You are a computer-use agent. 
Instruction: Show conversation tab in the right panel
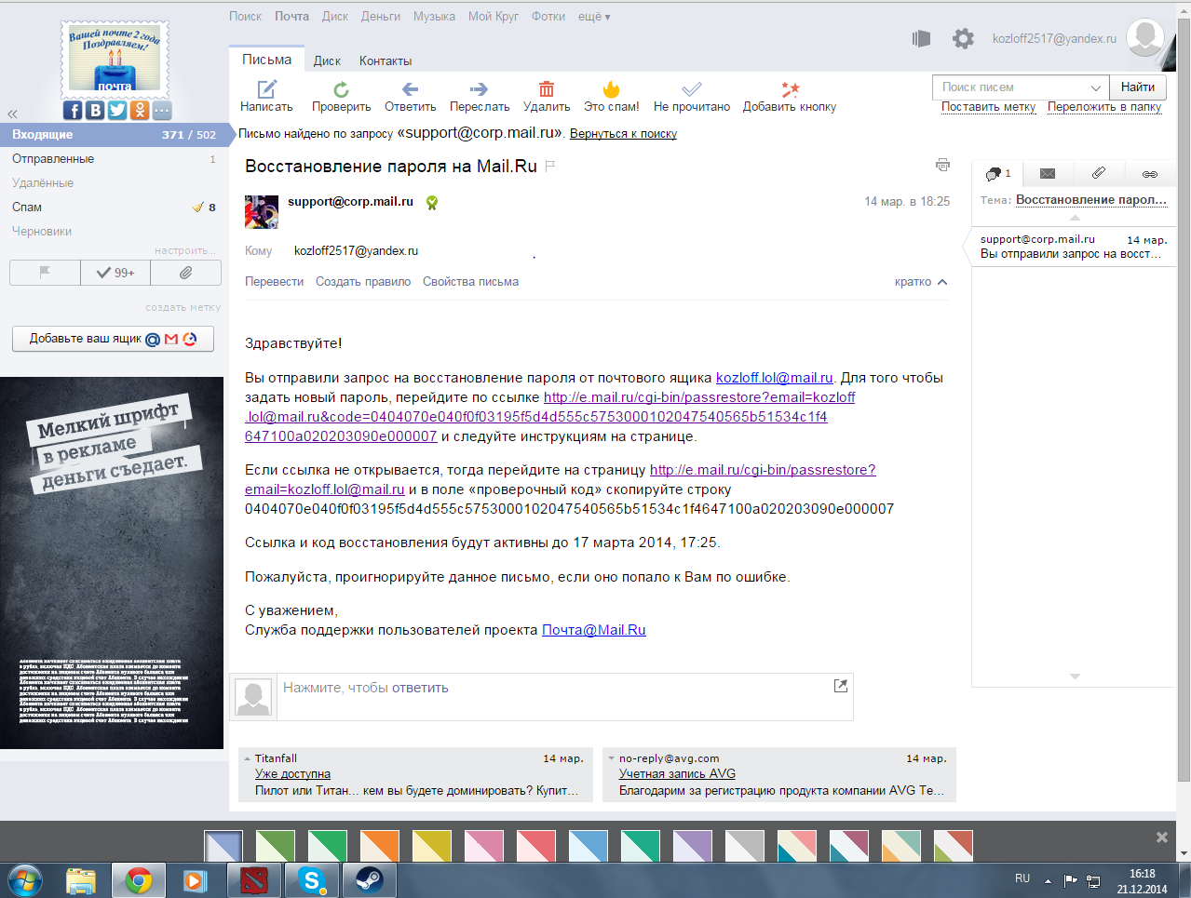pos(997,173)
